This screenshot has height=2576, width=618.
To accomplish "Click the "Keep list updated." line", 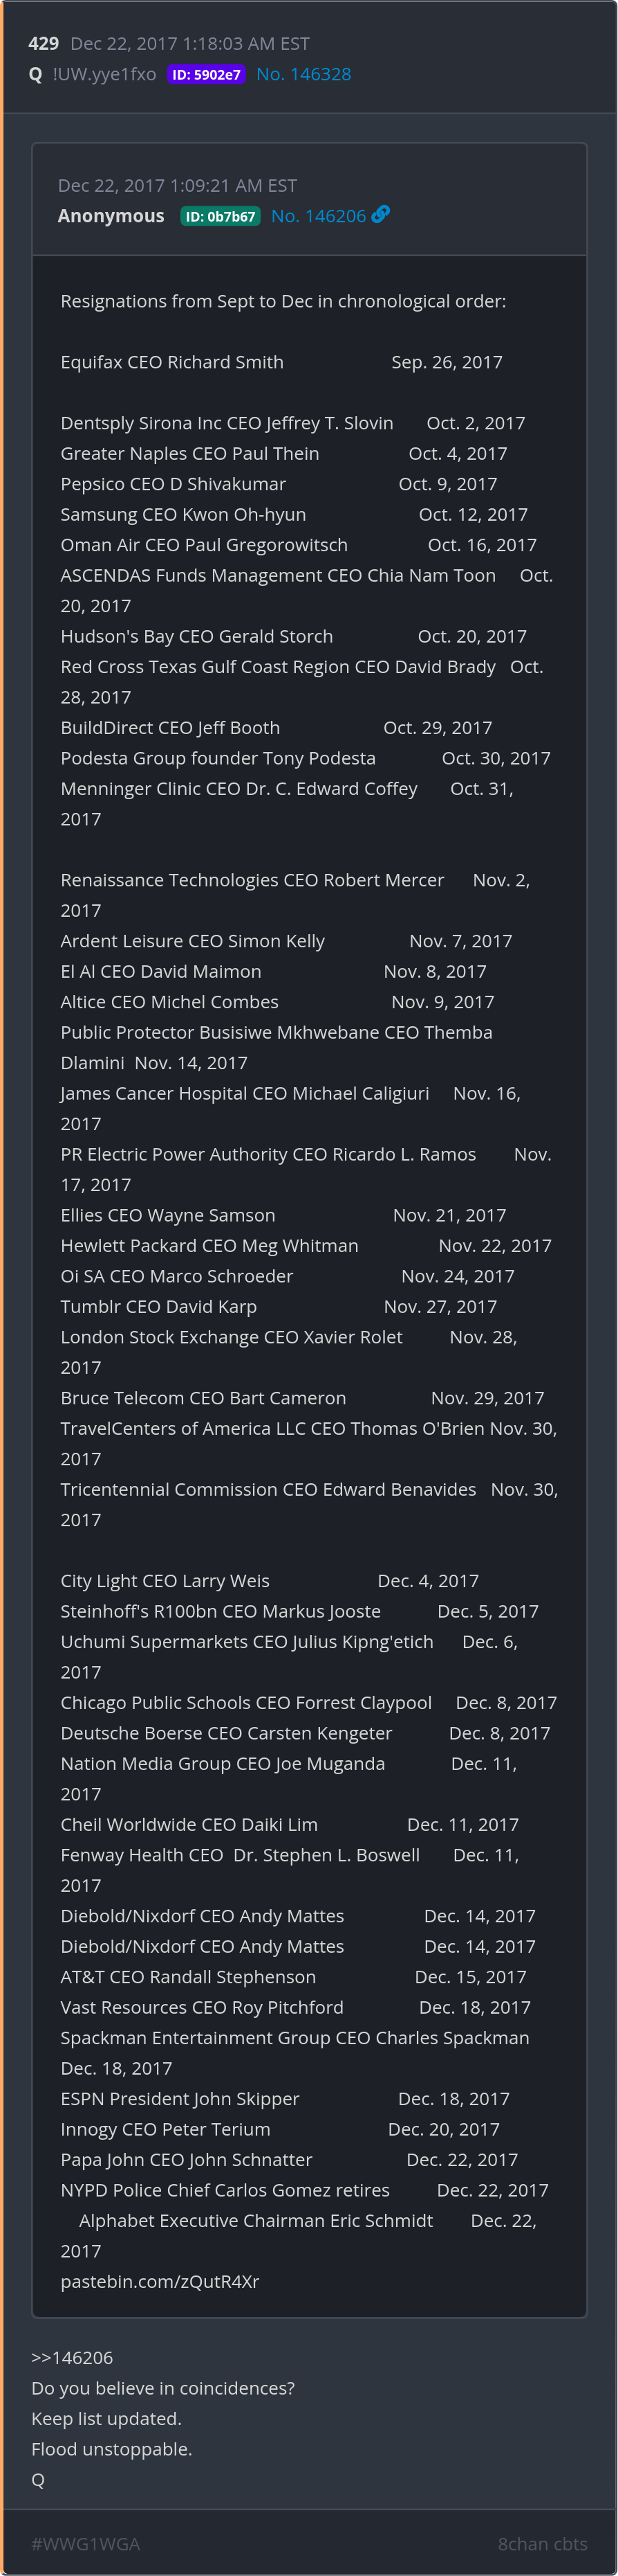I will pos(106,2419).
